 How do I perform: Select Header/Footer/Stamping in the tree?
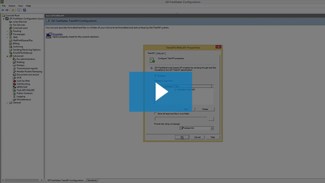29,72
